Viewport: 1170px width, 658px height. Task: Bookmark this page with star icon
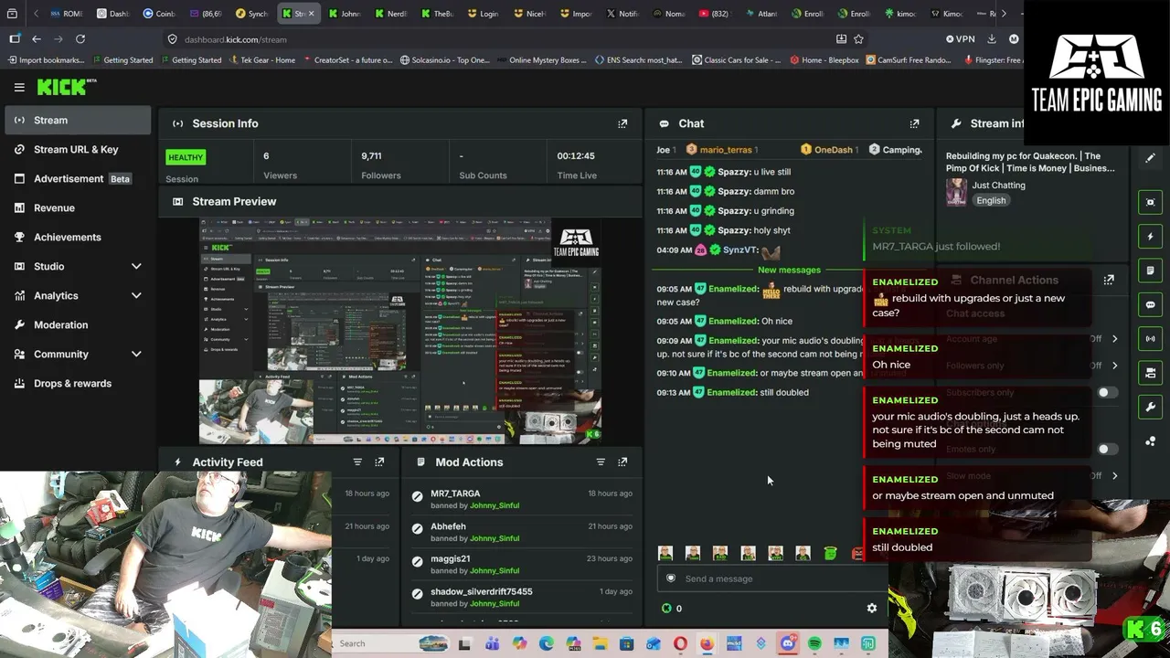[858, 39]
